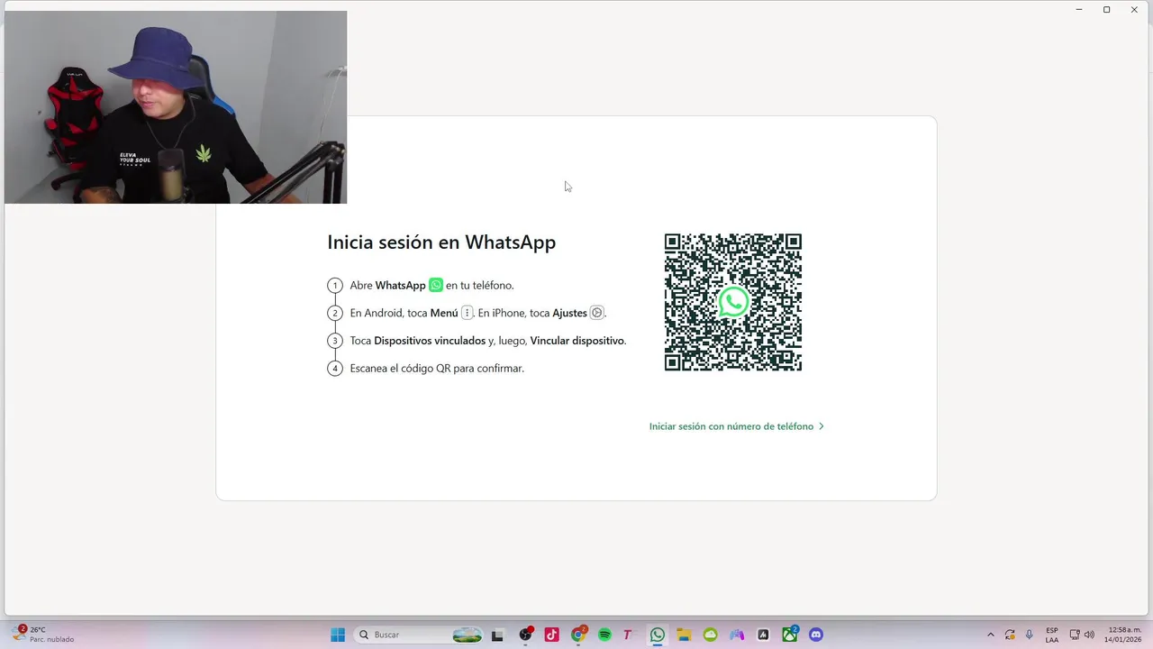Open the Windows Start menu
This screenshot has height=649, width=1153.
pos(338,635)
